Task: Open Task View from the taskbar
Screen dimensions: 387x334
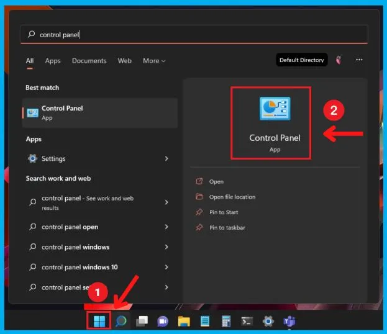Action: [142, 321]
